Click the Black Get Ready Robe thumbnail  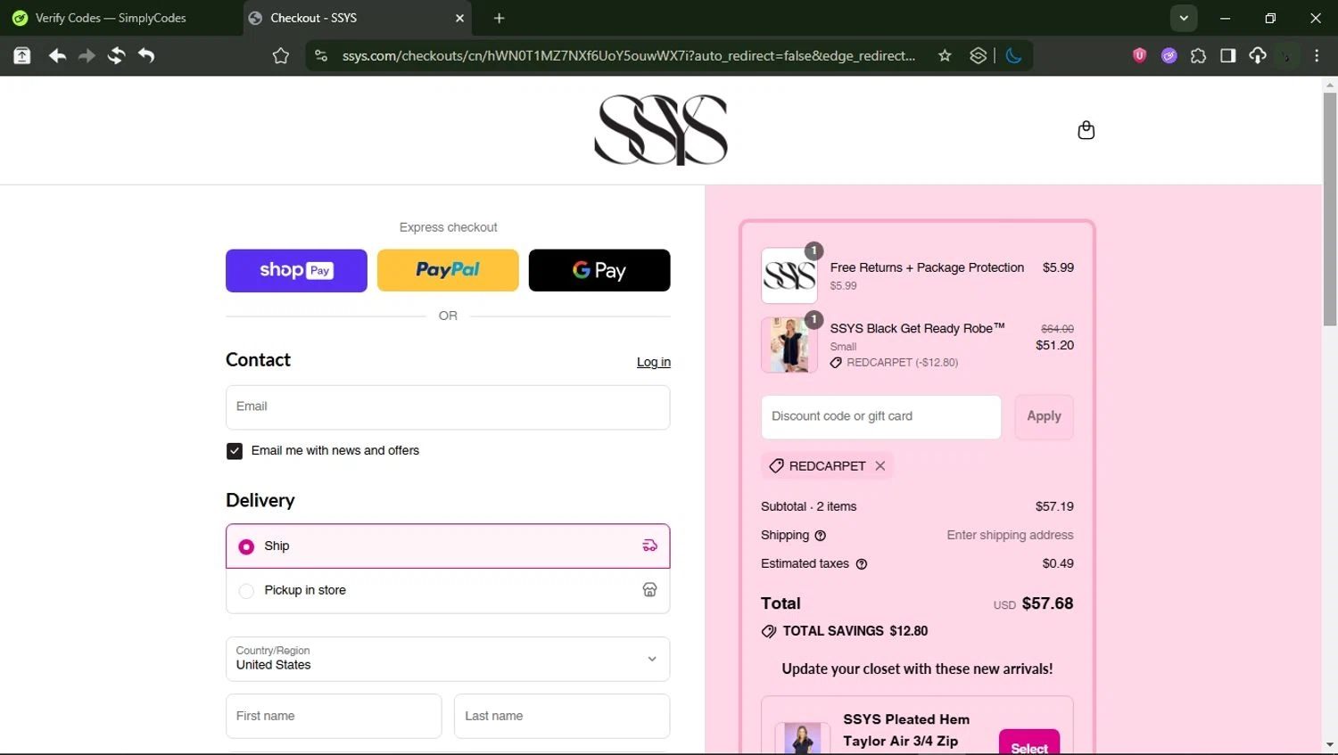tap(789, 345)
